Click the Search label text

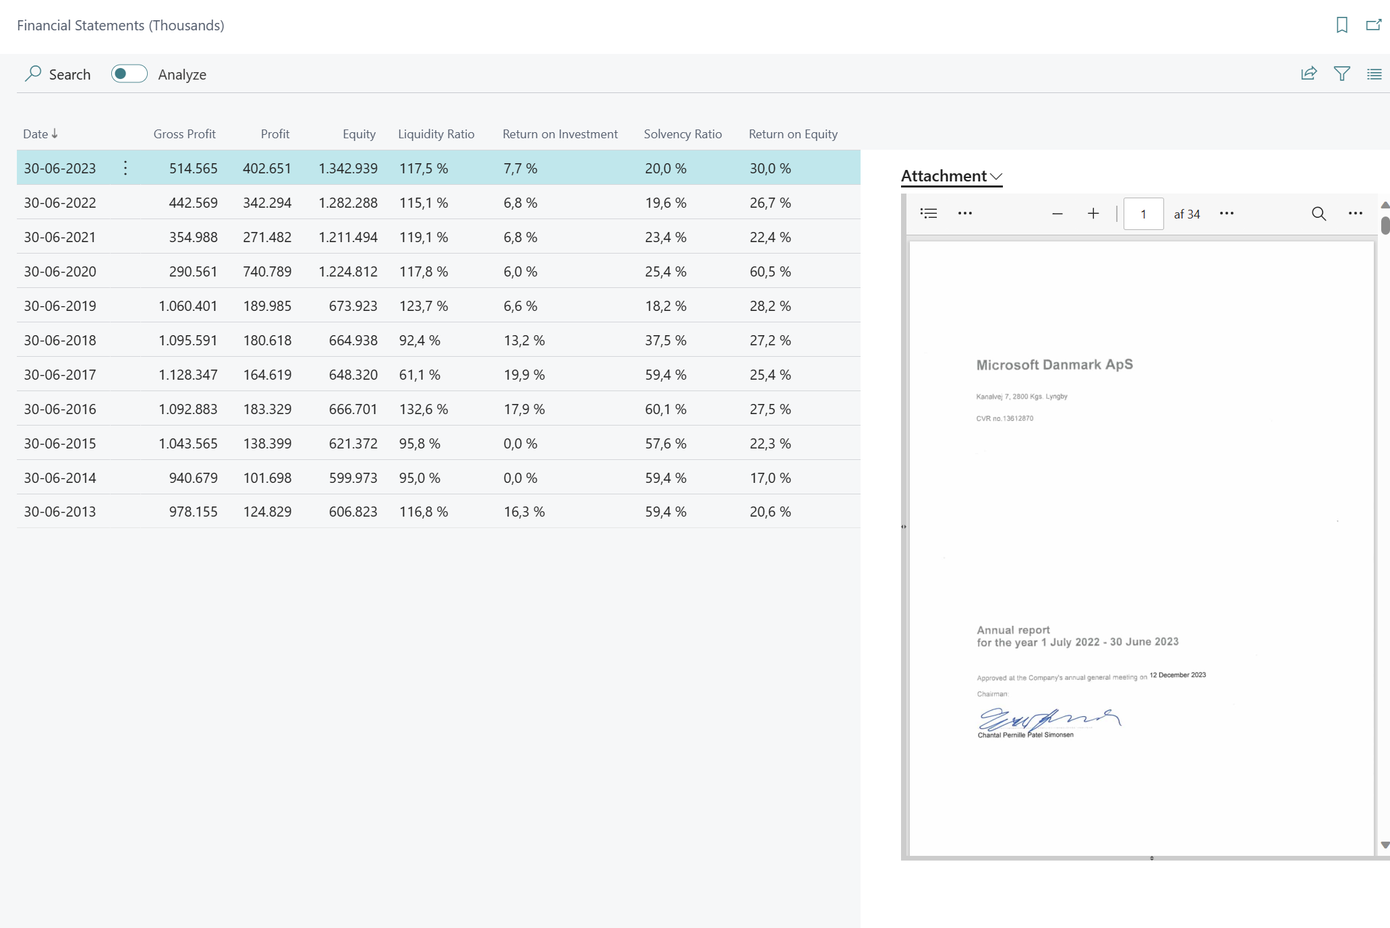[x=69, y=74]
